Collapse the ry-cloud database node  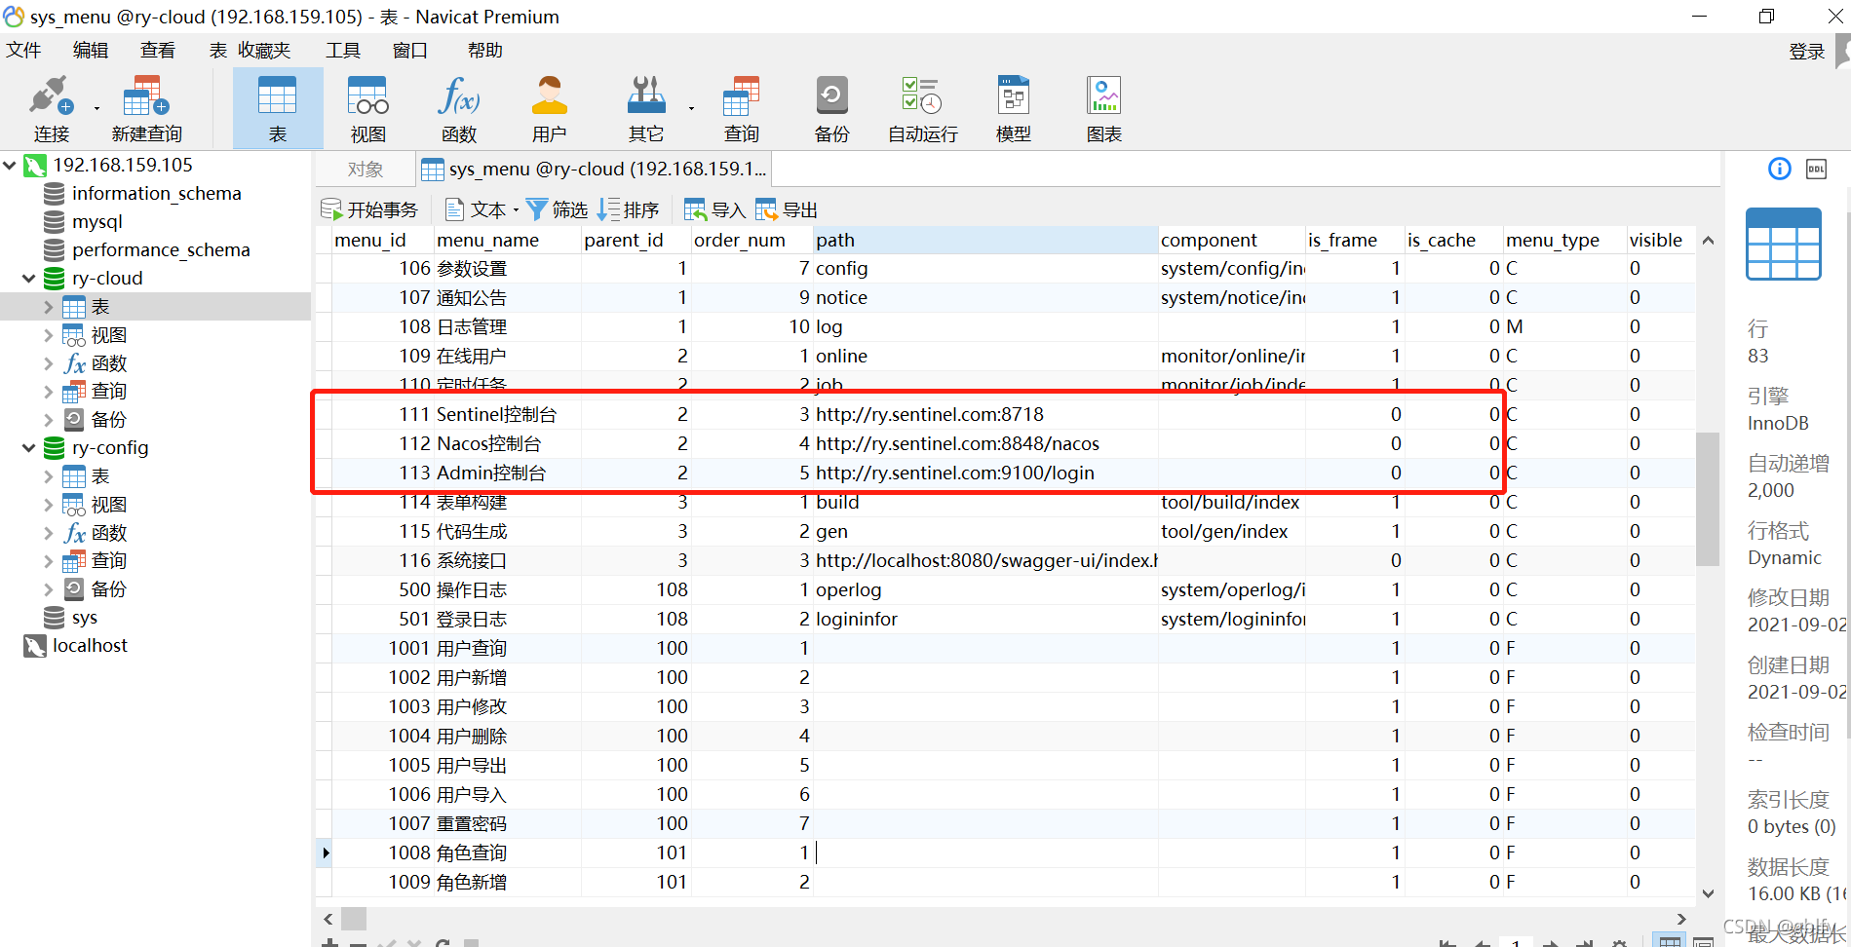[x=29, y=279]
